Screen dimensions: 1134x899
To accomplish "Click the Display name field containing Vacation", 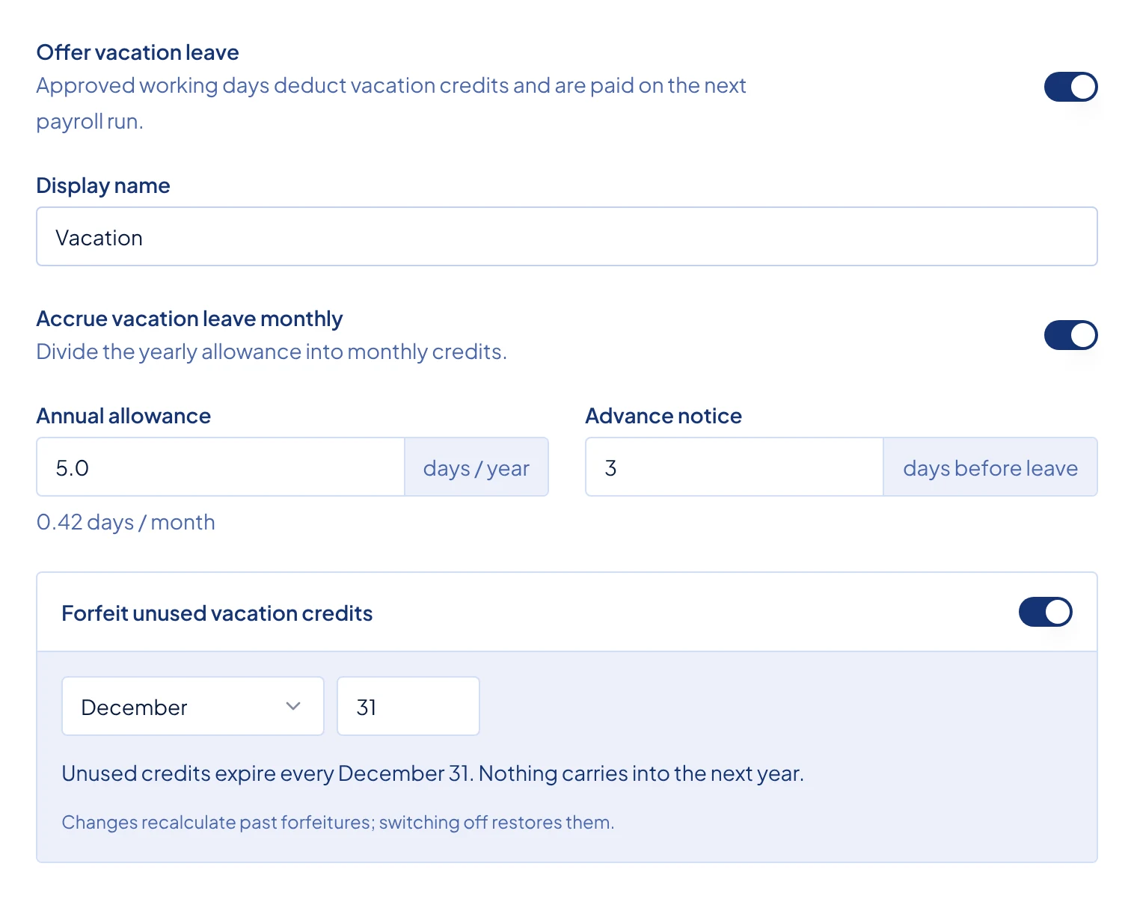I will pos(567,236).
